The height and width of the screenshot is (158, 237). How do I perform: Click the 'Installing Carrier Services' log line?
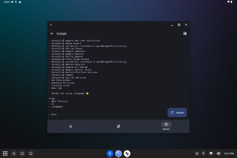click(x=68, y=78)
